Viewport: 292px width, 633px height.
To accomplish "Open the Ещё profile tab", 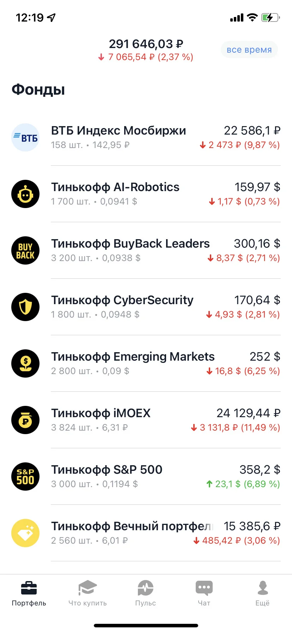I will point(263,593).
